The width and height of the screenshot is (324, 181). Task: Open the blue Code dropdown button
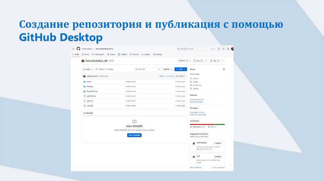click(181, 69)
